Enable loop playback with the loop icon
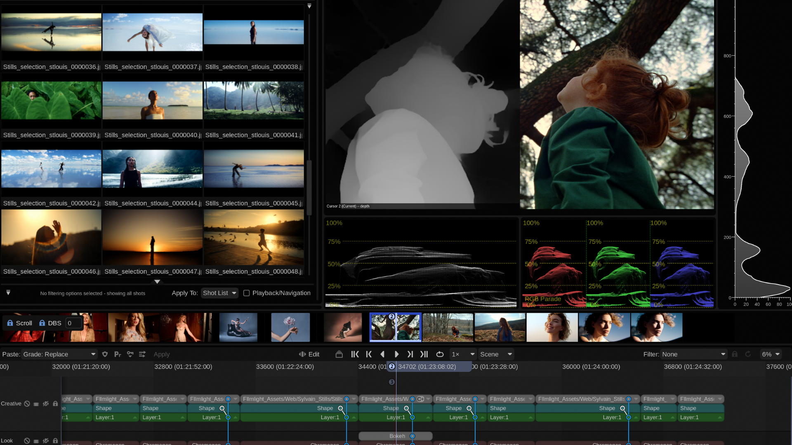The image size is (792, 445). [x=440, y=354]
